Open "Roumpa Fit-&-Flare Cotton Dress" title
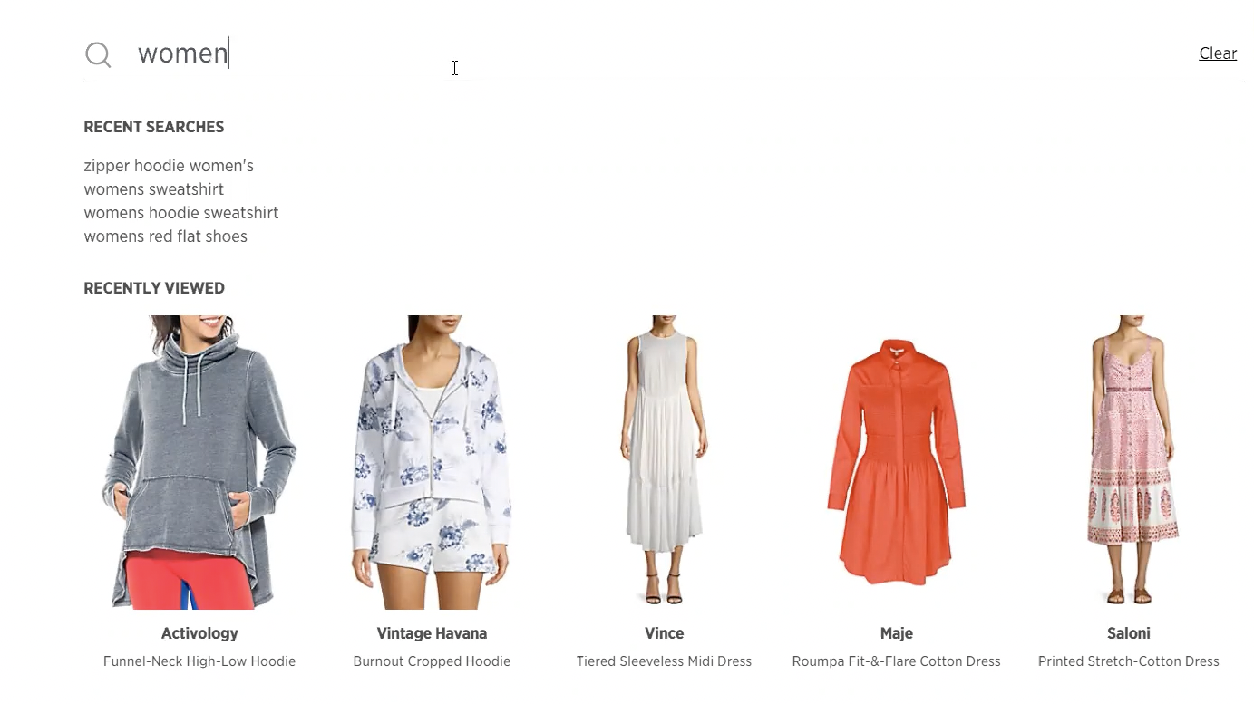Screen dimensions: 1254x704 (x=896, y=661)
